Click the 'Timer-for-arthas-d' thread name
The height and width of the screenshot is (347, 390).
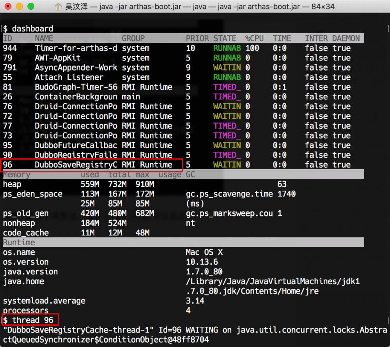[x=76, y=48]
